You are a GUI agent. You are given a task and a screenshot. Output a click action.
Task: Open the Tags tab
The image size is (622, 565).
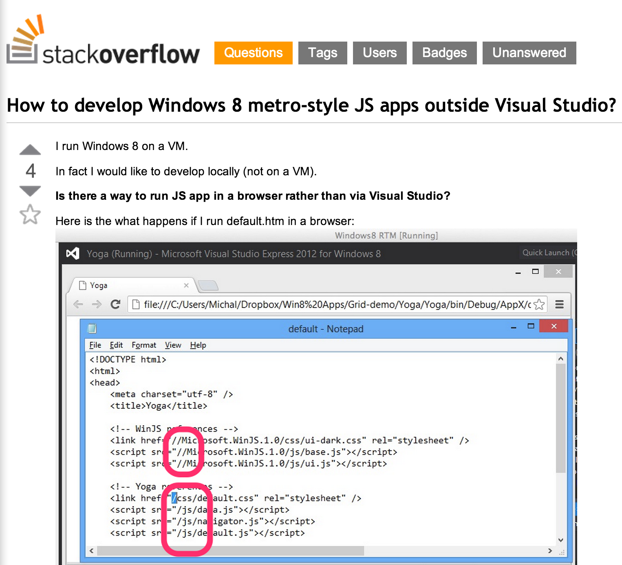click(x=323, y=53)
